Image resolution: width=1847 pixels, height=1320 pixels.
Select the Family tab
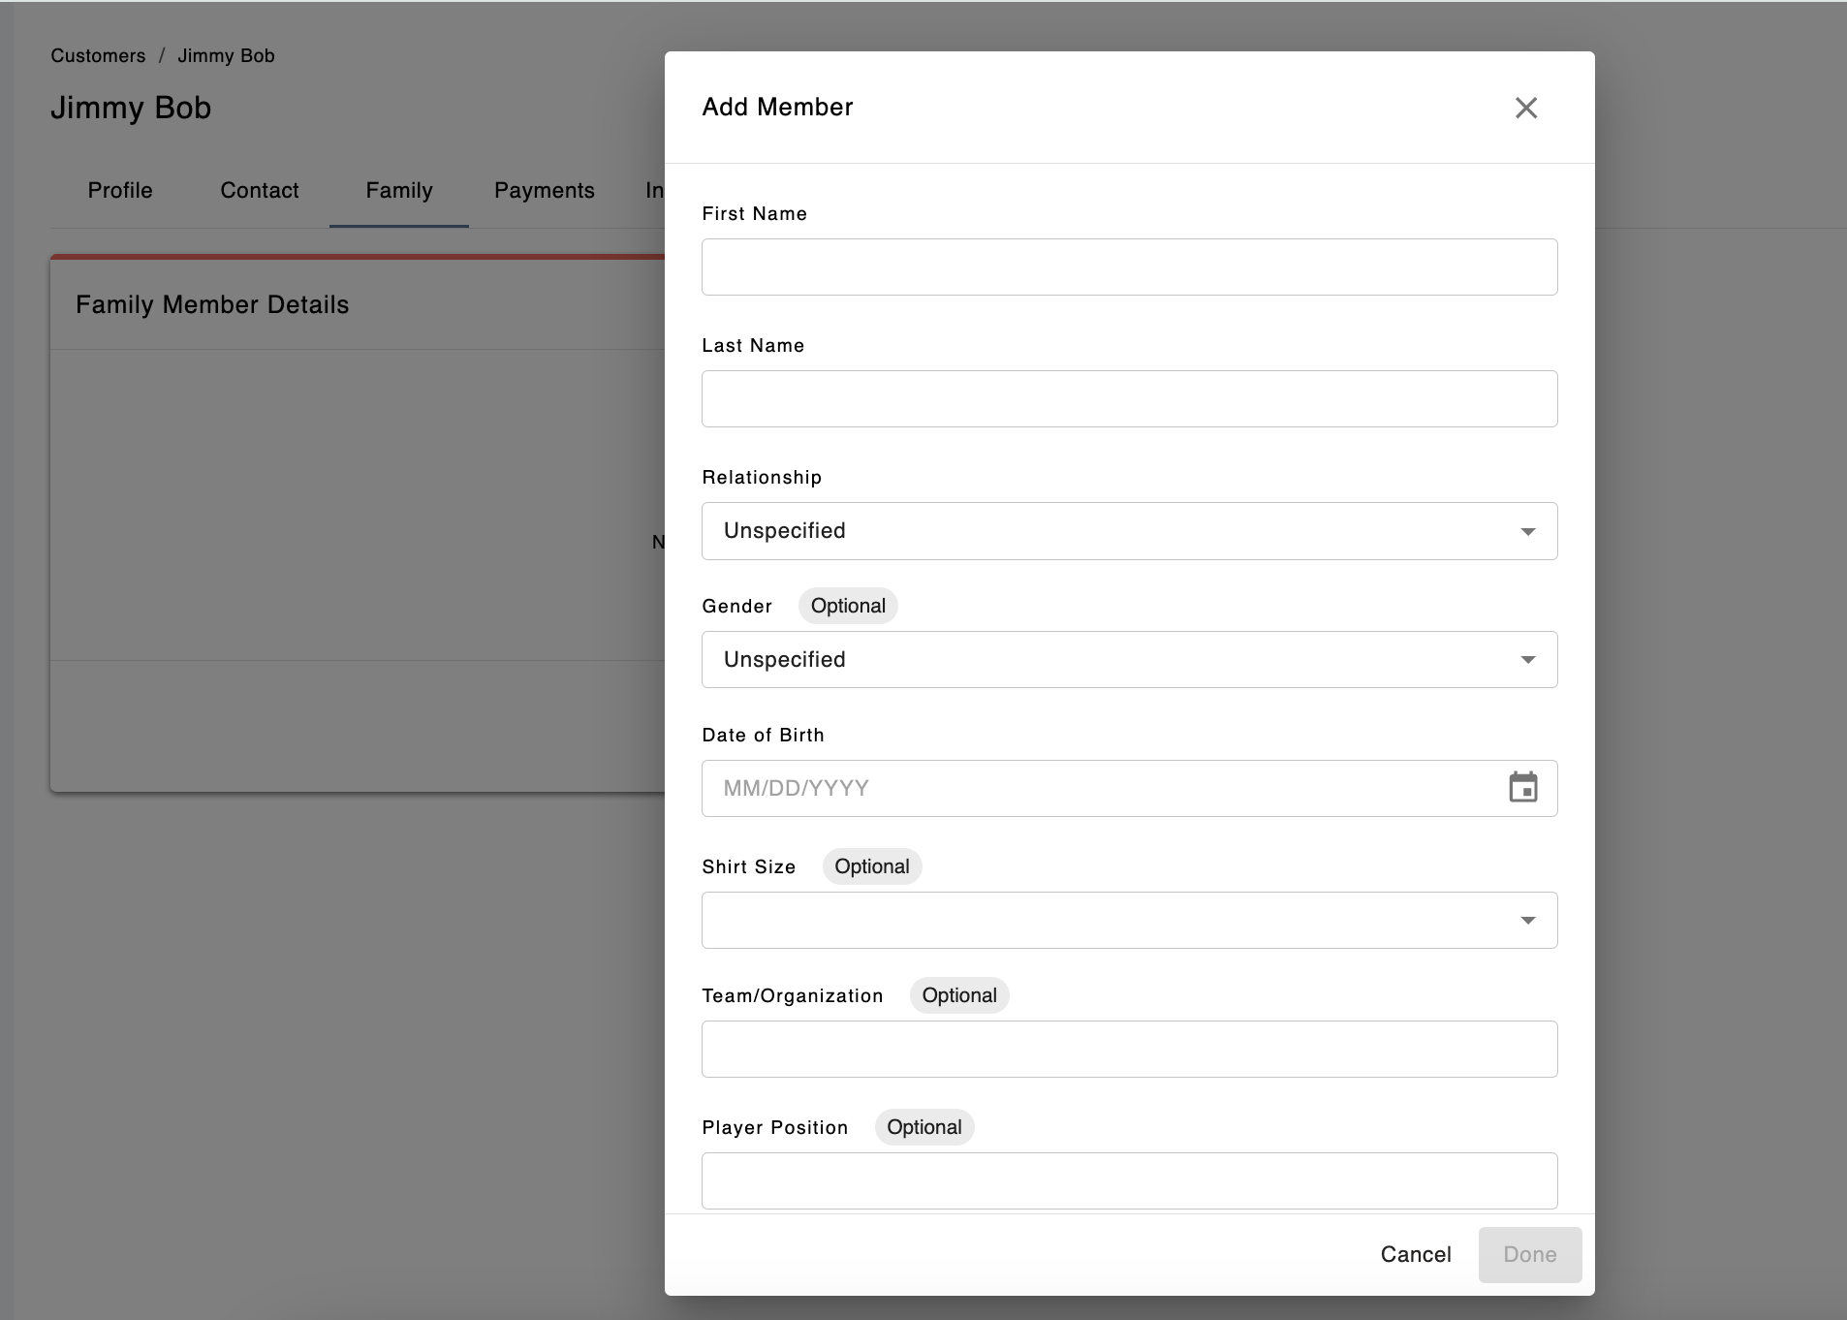(x=398, y=190)
